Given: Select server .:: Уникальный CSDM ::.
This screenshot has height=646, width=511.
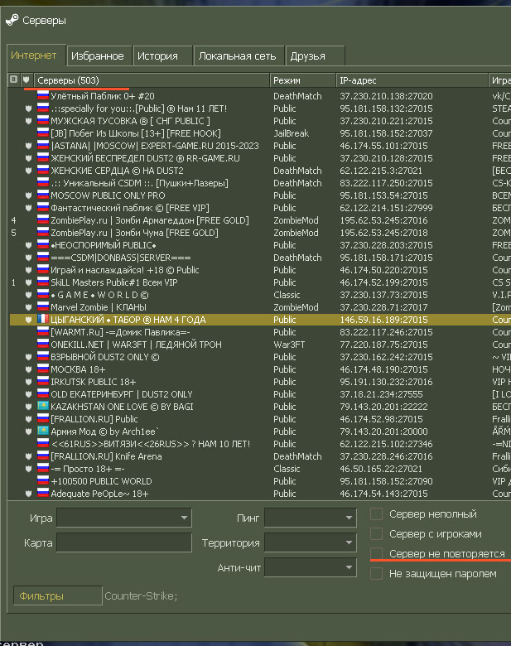Looking at the screenshot, I should click(x=139, y=183).
